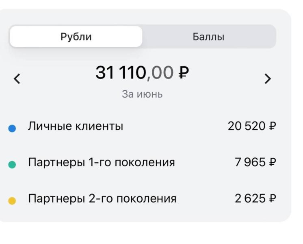Tap the 2 625 ₽ amount
This screenshot has height=244, width=303.
click(x=255, y=198)
